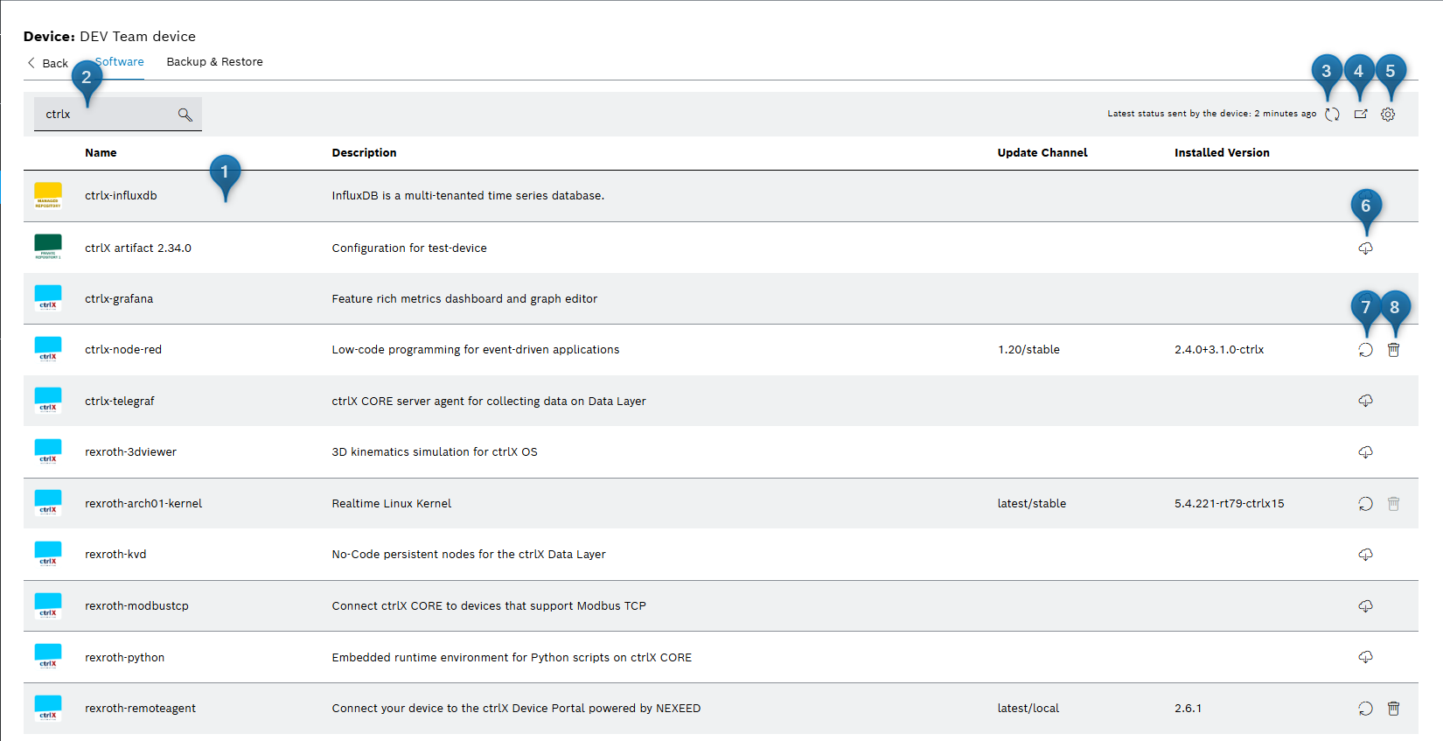Click the ctrlx-node-red app icon
The height and width of the screenshot is (741, 1443).
[48, 349]
